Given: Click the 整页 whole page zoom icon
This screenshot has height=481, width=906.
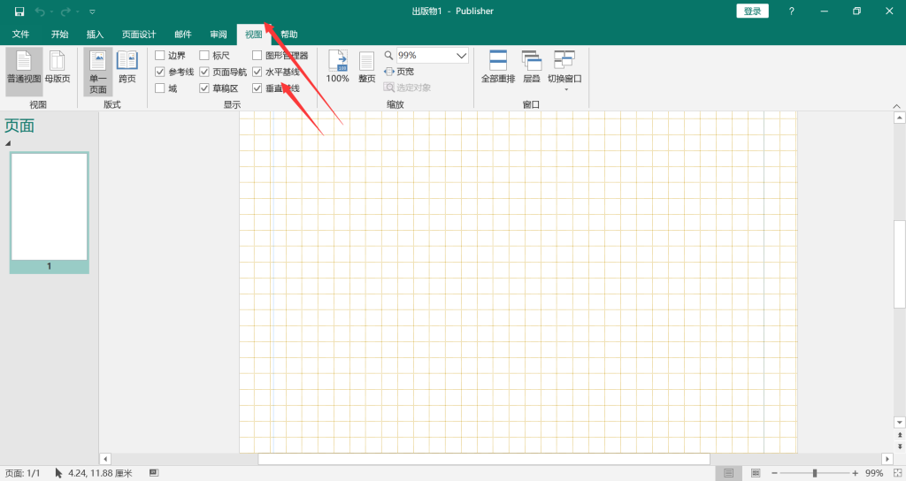Looking at the screenshot, I should 367,67.
